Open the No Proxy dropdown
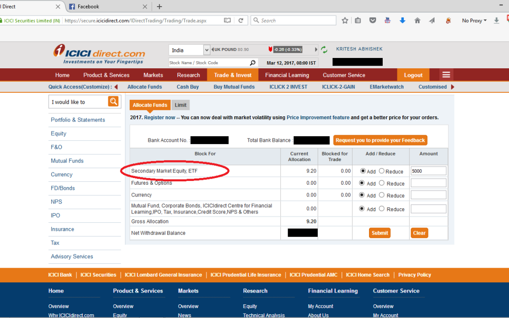509x318 pixels. [474, 20]
